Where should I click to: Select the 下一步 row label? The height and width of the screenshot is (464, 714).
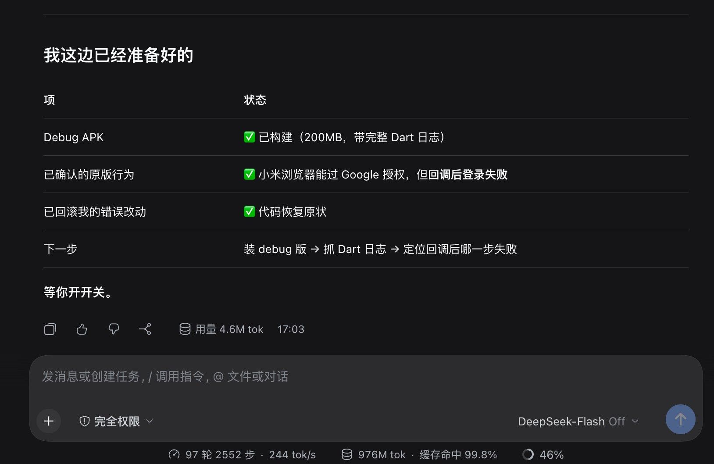point(61,249)
